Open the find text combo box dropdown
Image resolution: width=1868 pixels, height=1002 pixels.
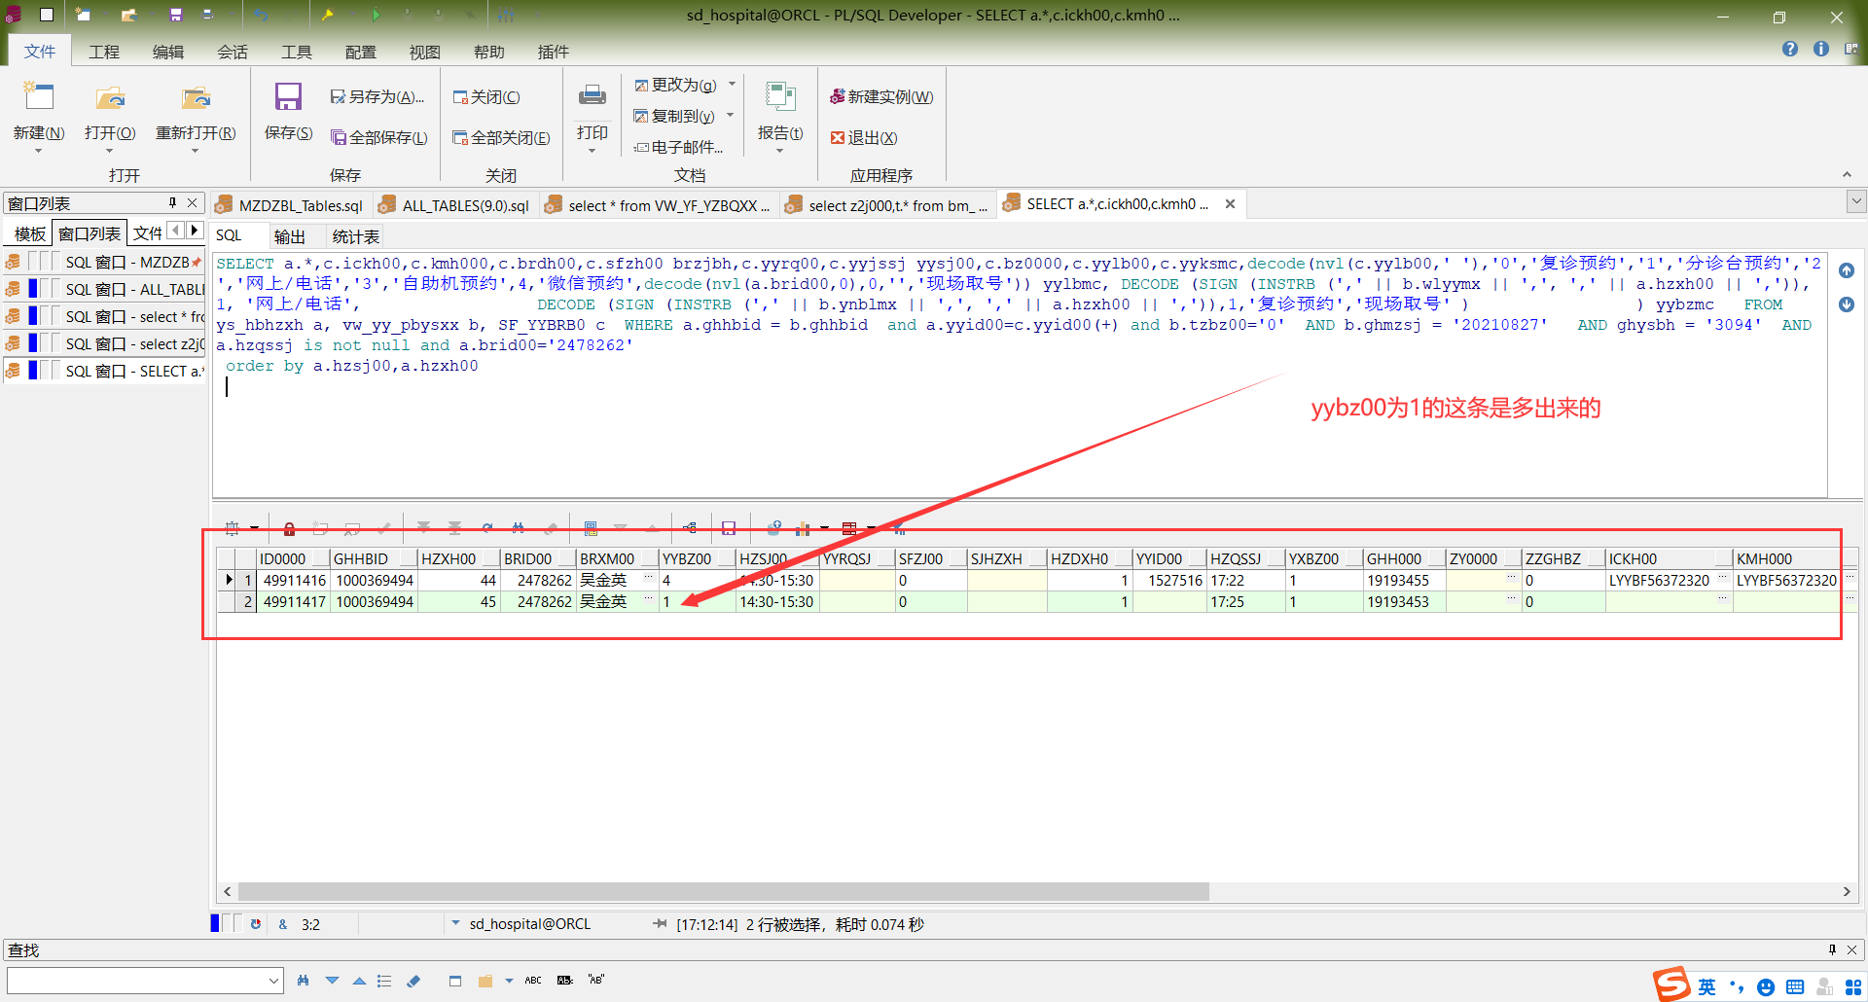click(273, 981)
